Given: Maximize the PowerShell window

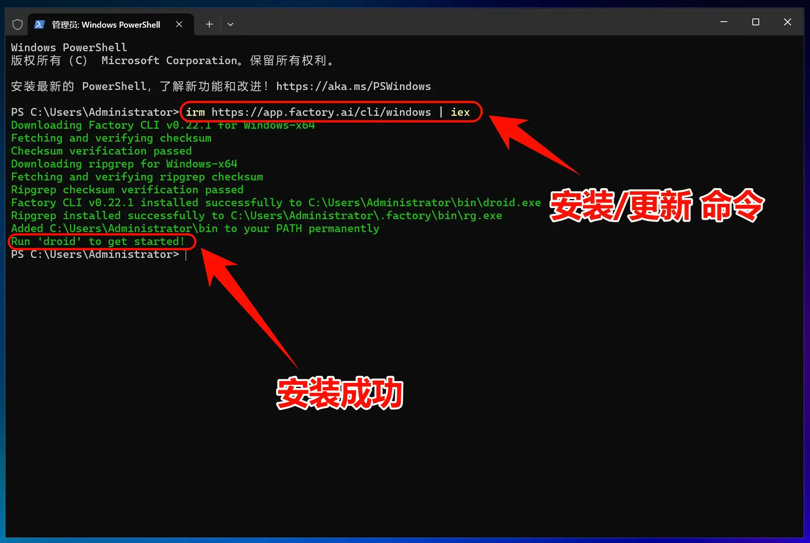Looking at the screenshot, I should [756, 22].
